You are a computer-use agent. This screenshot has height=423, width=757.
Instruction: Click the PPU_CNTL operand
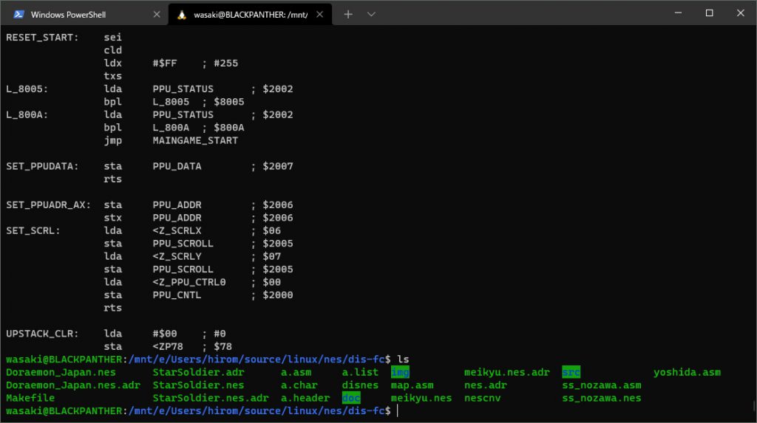click(177, 295)
